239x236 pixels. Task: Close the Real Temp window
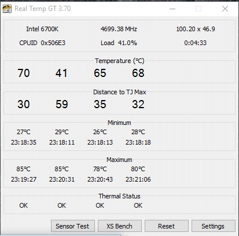[225, 9]
